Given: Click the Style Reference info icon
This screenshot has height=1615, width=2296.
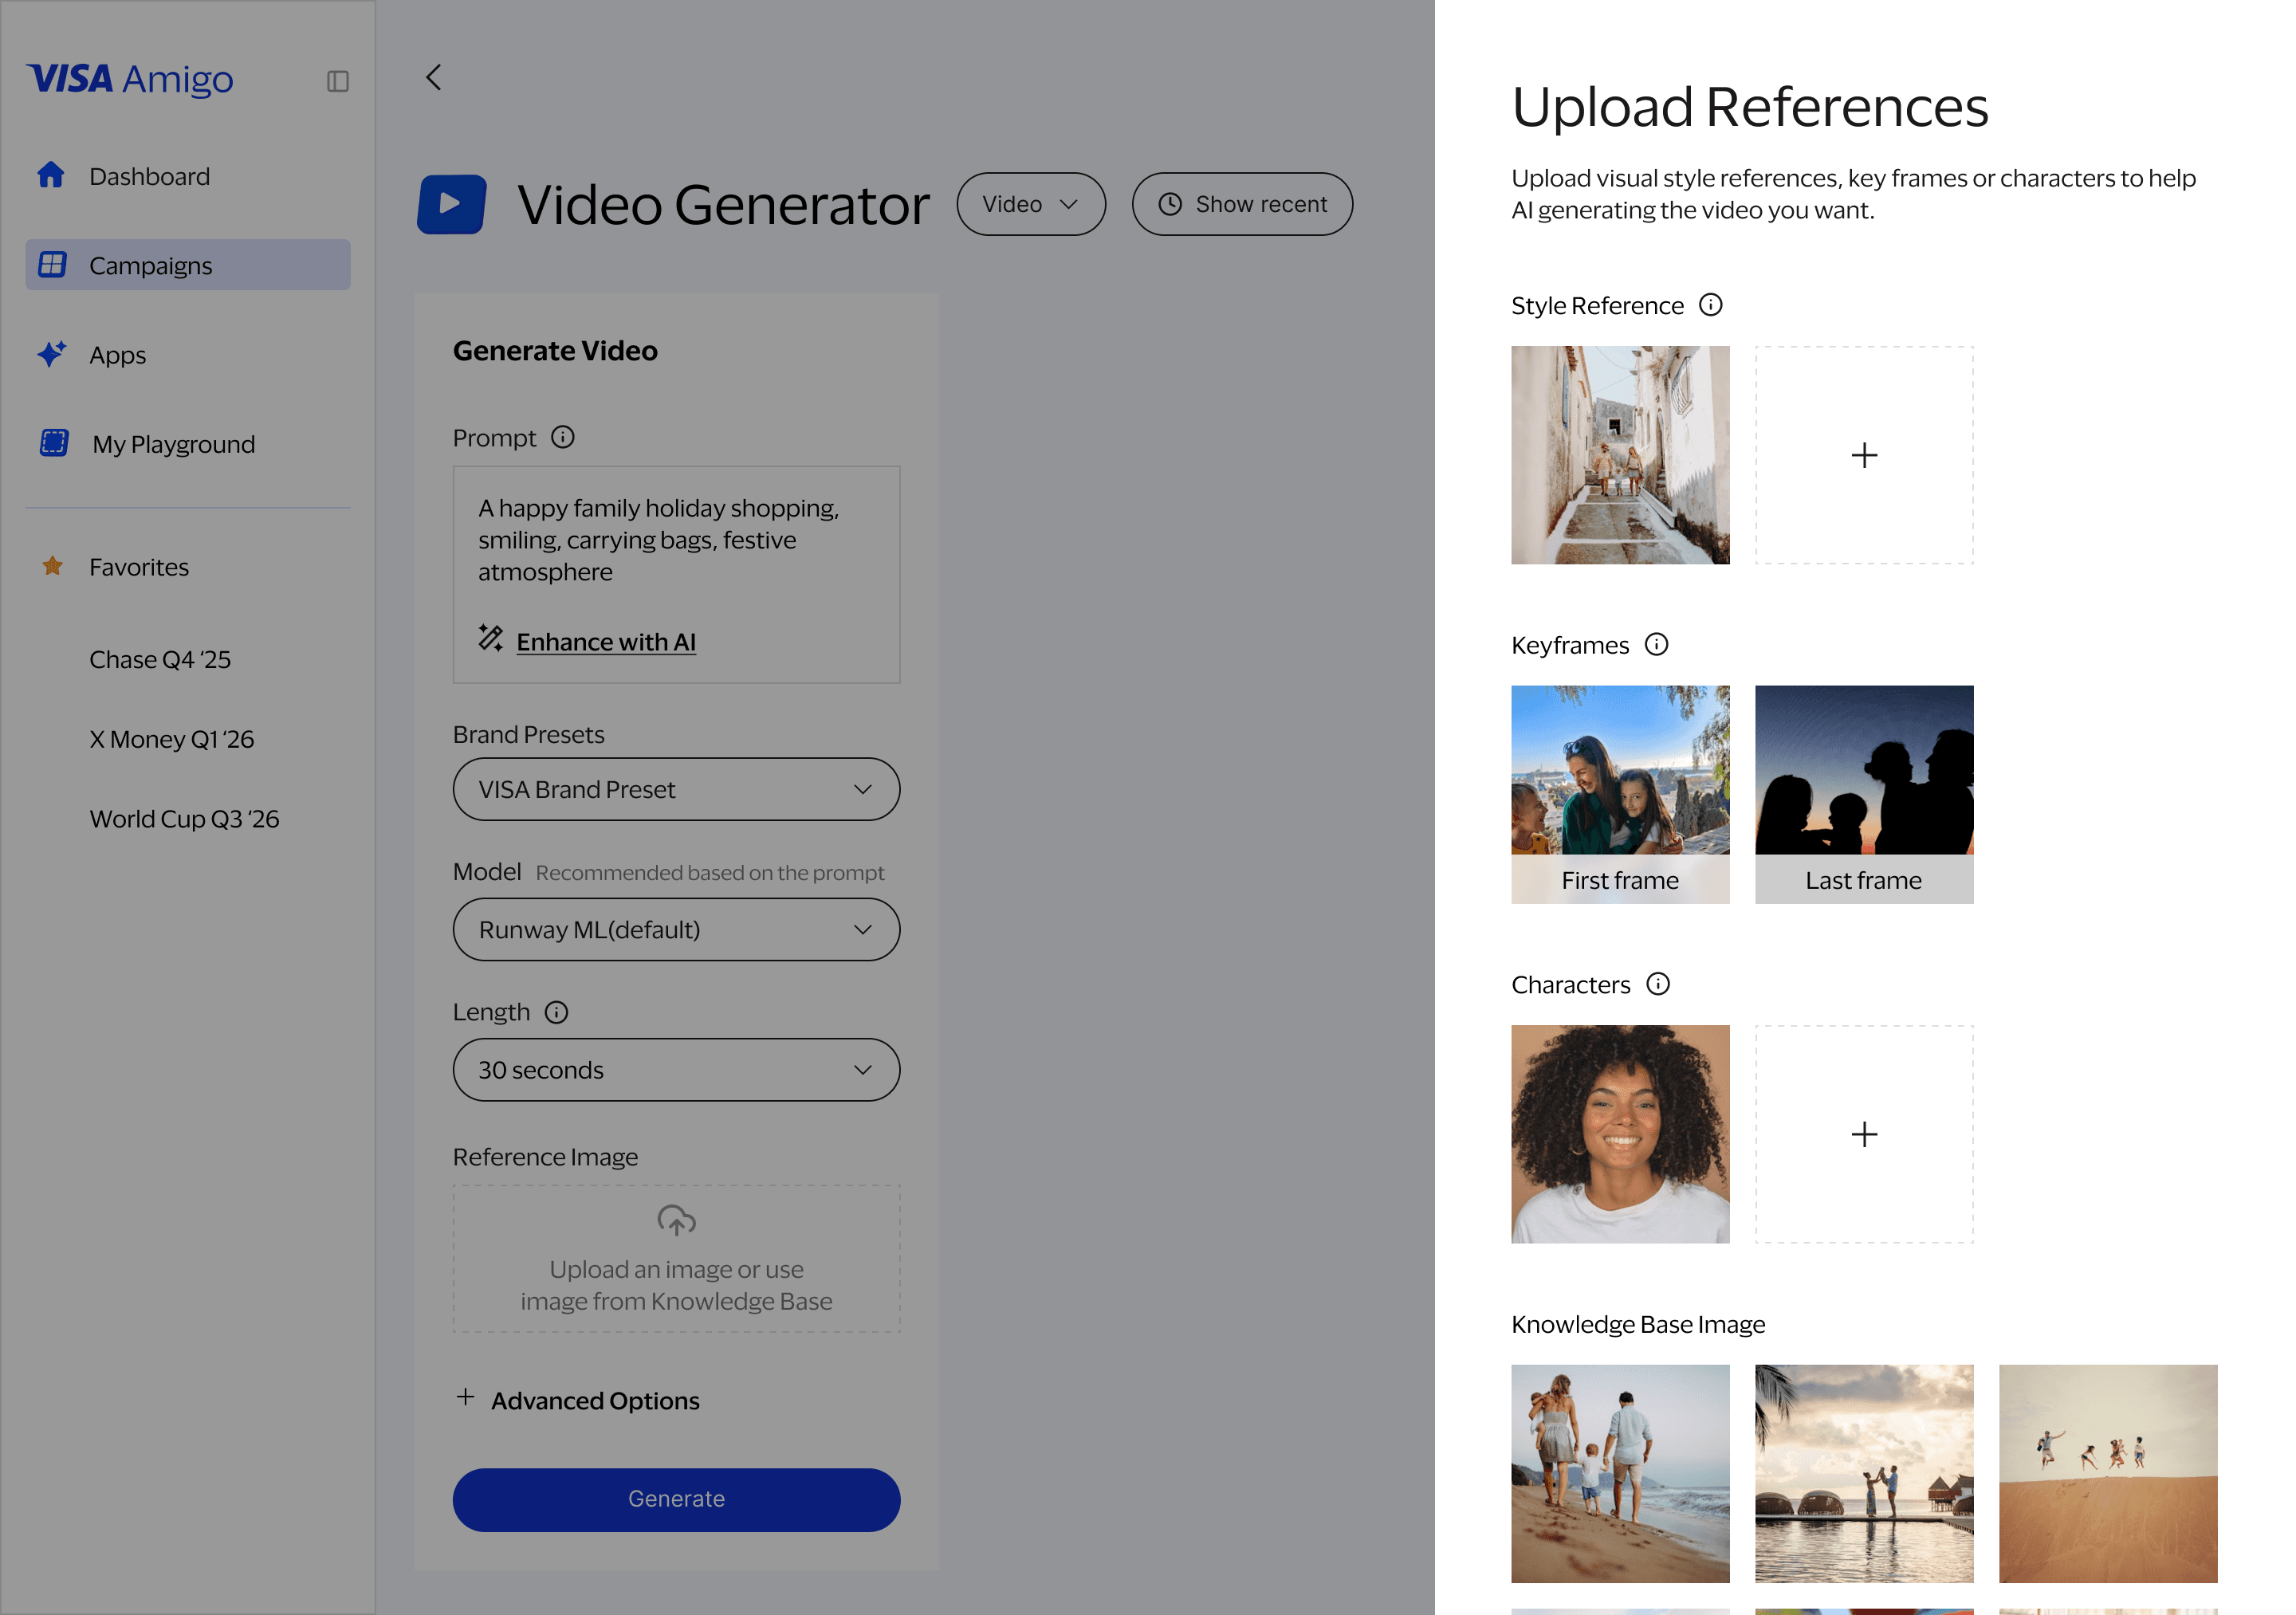Looking at the screenshot, I should tap(1711, 305).
